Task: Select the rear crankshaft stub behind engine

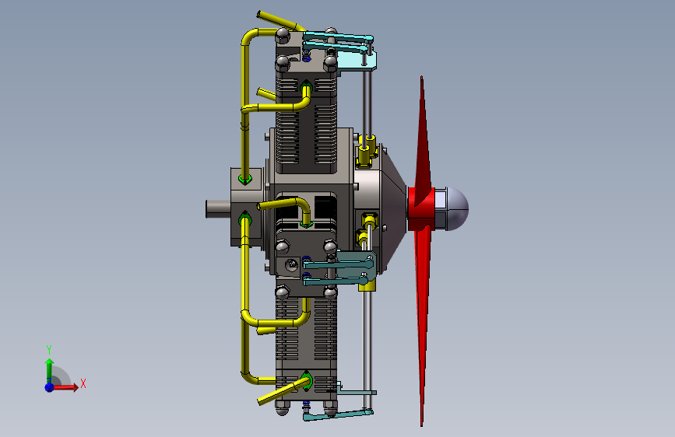Action: 218,209
